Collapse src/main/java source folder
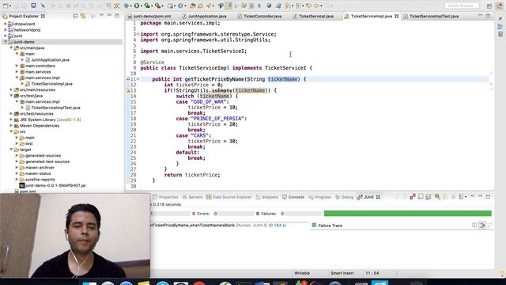The height and width of the screenshot is (285, 506). pos(11,47)
